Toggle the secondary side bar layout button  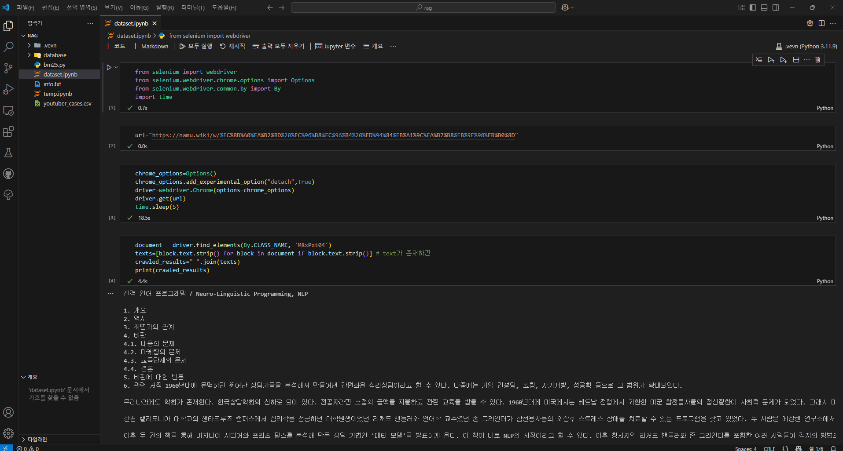(776, 7)
